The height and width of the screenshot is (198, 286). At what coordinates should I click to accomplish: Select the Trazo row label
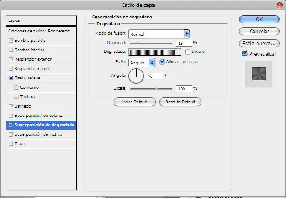(x=20, y=144)
